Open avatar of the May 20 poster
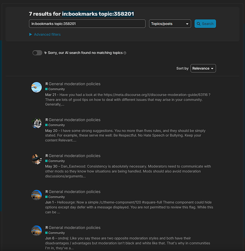245x251 pixels. [x=36, y=123]
